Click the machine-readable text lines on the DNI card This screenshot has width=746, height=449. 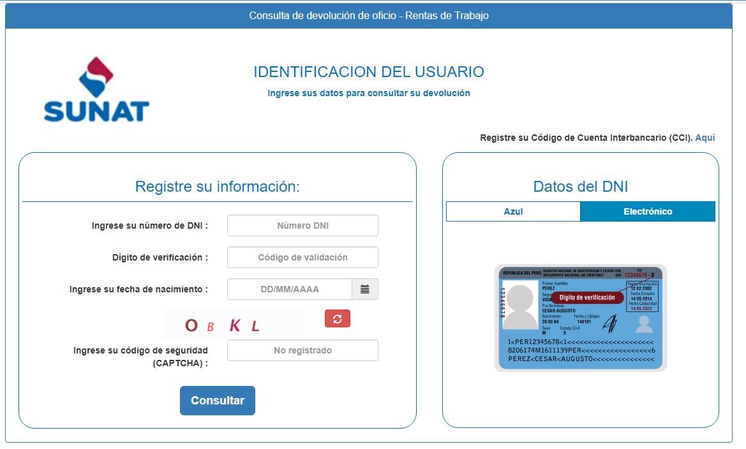tap(581, 351)
